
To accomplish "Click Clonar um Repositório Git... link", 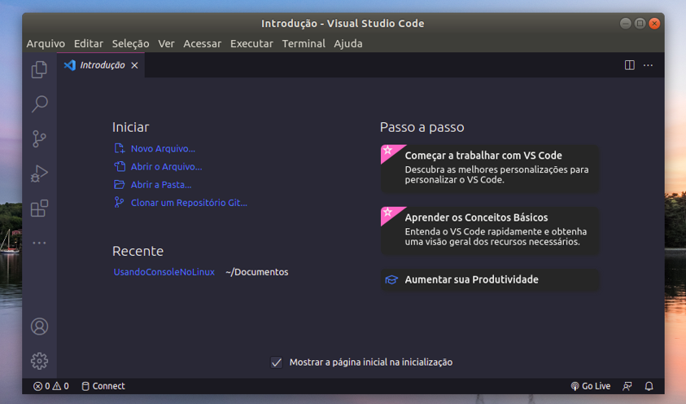I will pyautogui.click(x=189, y=203).
